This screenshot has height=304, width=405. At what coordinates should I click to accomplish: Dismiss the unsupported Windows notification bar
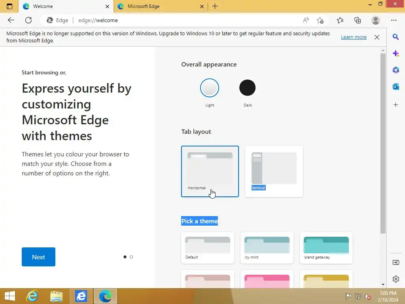point(377,37)
